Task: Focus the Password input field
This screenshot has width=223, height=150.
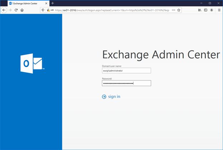Action: [126, 83]
